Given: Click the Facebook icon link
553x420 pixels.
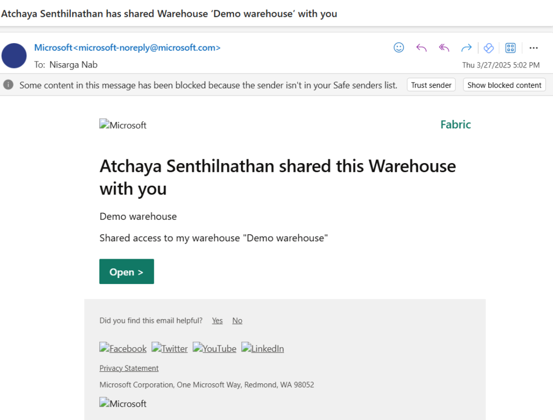Looking at the screenshot, I should pos(123,348).
